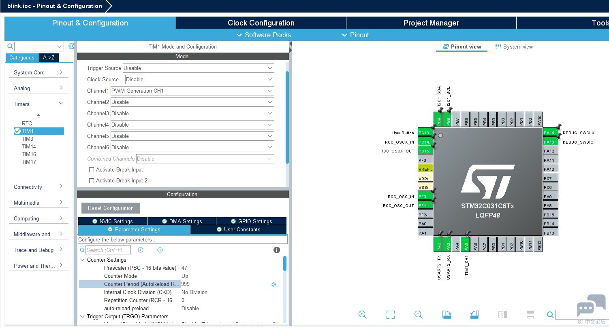The height and width of the screenshot is (328, 609).
Task: Click the blink.ioc breadcrumb
Action: [x=55, y=6]
